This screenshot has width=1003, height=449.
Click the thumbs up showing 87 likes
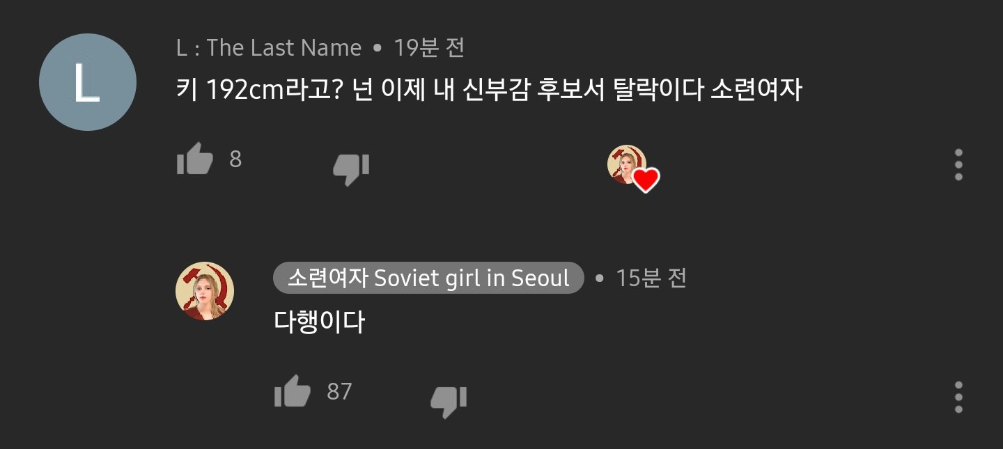coord(292,391)
